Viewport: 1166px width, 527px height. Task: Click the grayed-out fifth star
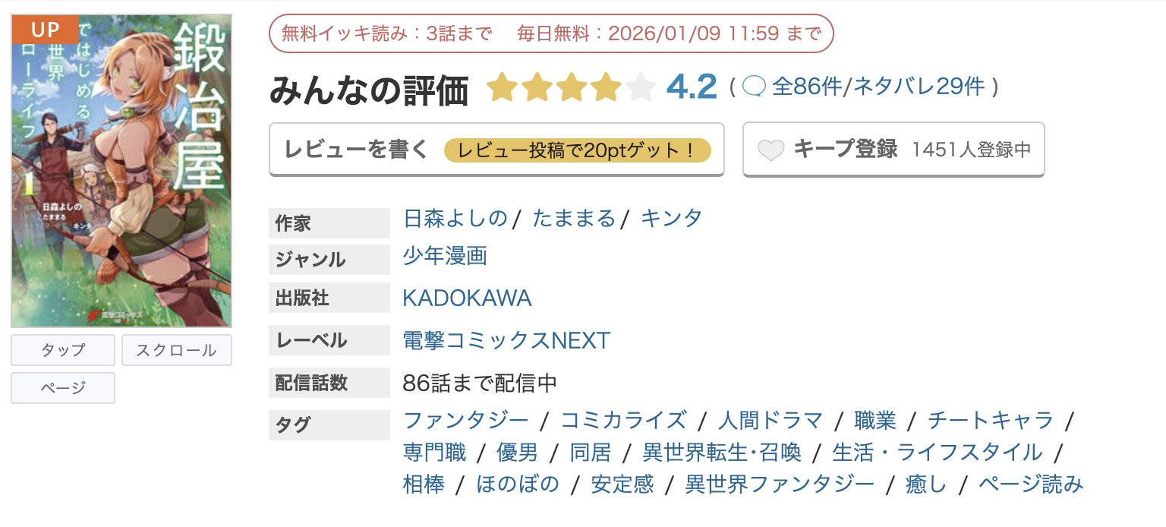(641, 87)
